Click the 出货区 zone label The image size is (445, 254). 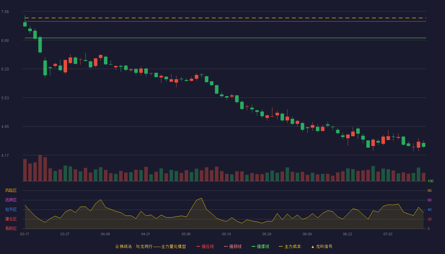pyautogui.click(x=11, y=200)
